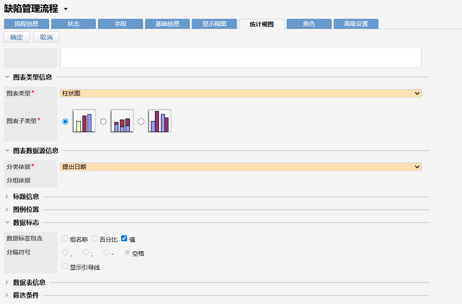Collapse the 图表数据源信息 section
The image size is (462, 304).
[7, 151]
